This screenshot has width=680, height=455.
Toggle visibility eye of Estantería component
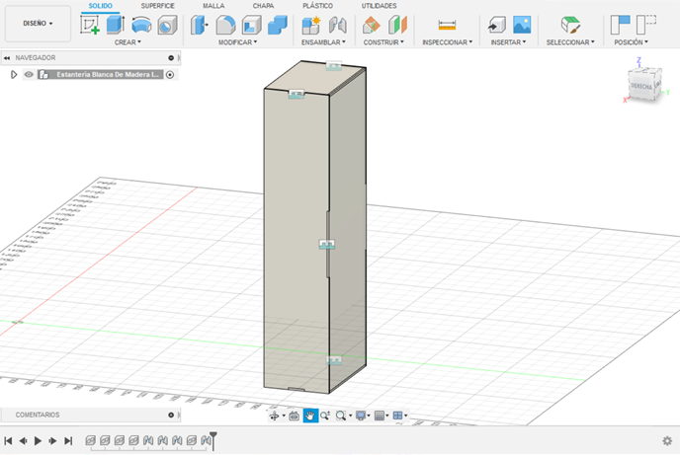[29, 74]
